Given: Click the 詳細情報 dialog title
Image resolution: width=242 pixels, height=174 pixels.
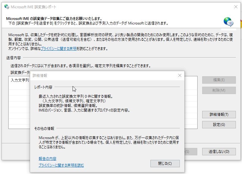Looking at the screenshot, I should (x=40, y=75).
